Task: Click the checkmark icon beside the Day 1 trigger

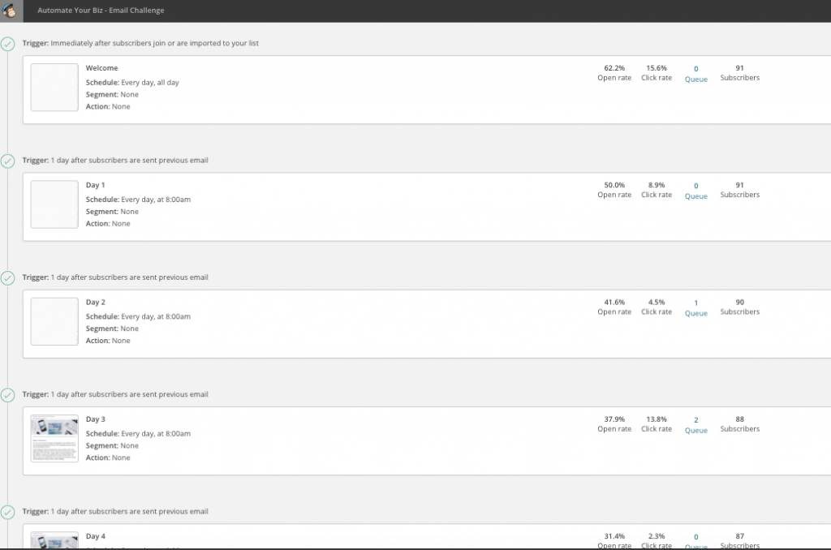Action: click(x=7, y=161)
